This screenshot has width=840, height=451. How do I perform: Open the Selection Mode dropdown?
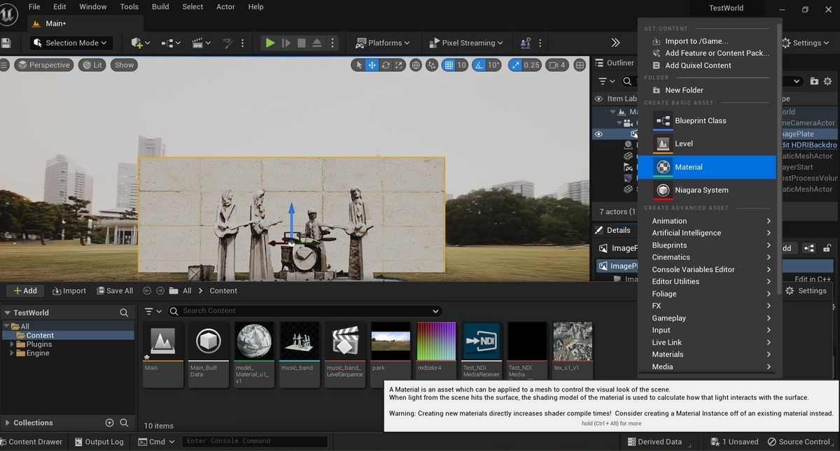pos(71,43)
